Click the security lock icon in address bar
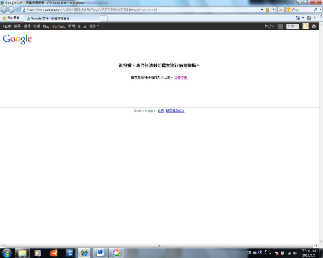The image size is (323, 258). pos(267,10)
